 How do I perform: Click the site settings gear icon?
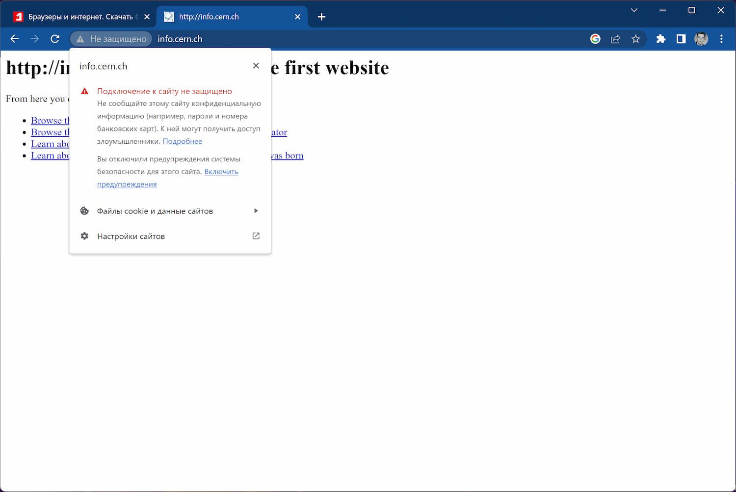pos(84,236)
